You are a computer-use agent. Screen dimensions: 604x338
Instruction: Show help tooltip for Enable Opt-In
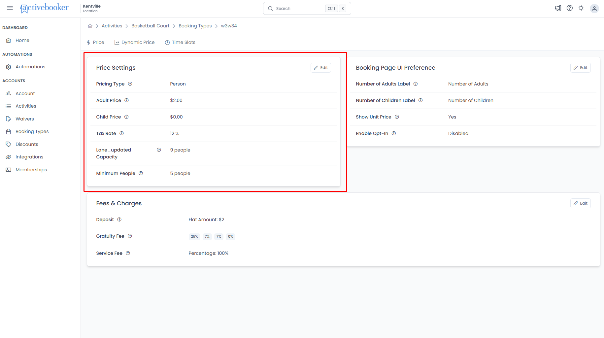(x=394, y=133)
